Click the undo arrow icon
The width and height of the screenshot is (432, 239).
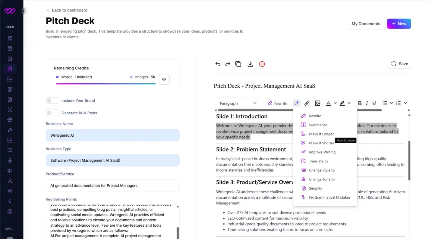(x=218, y=64)
